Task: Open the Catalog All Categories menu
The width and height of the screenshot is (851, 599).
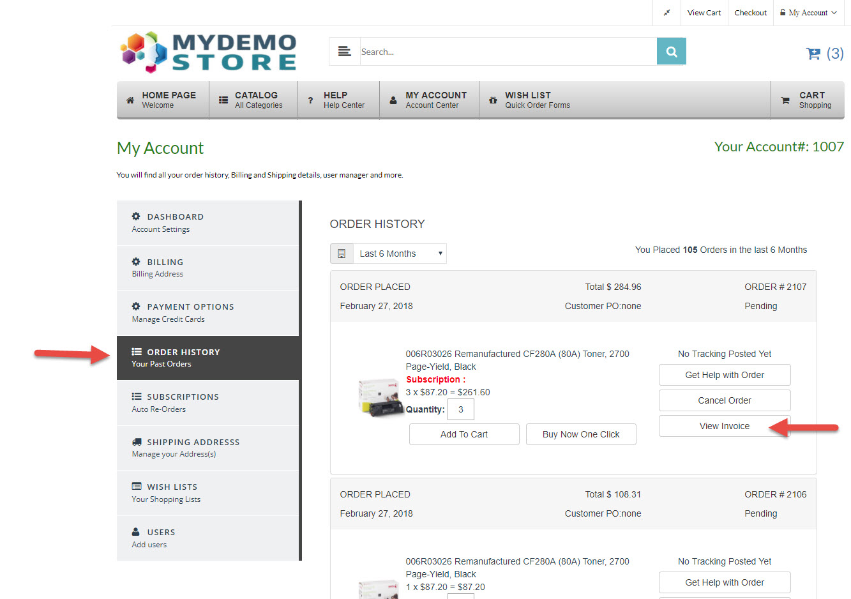Action: pyautogui.click(x=253, y=100)
